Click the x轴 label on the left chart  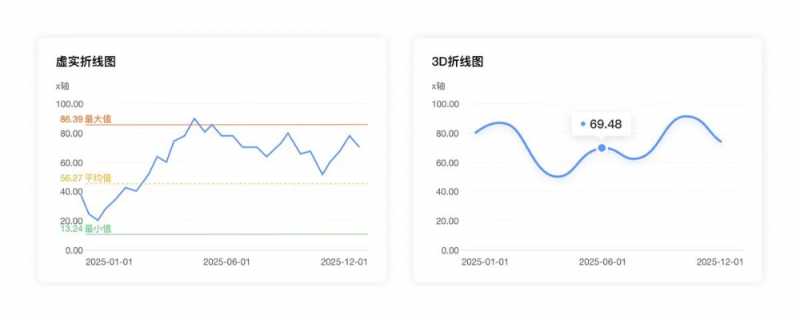pos(62,86)
